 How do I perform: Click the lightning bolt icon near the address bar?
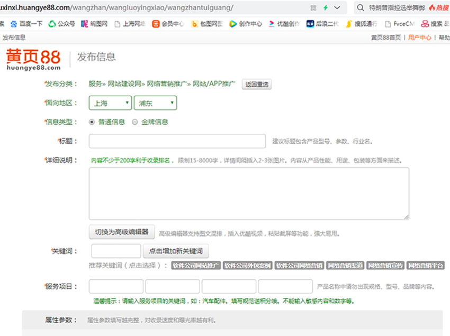[325, 7]
